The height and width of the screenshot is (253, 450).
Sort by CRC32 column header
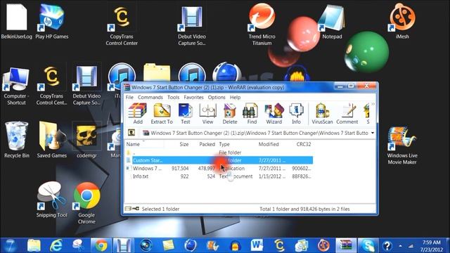[304, 144]
